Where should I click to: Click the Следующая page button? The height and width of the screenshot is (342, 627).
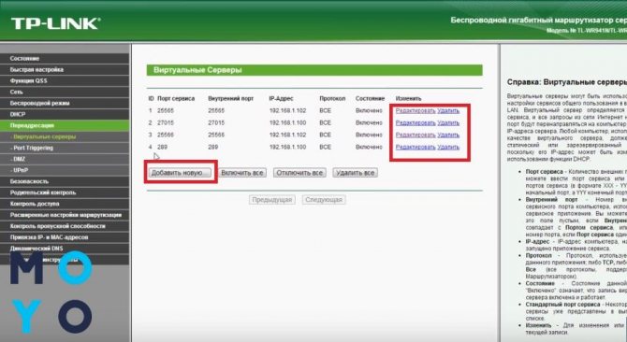click(324, 200)
